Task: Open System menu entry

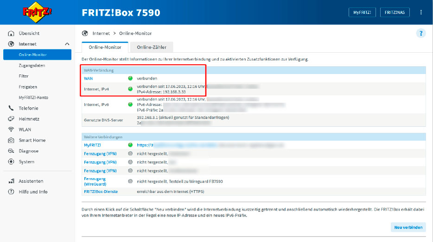Action: (26, 162)
